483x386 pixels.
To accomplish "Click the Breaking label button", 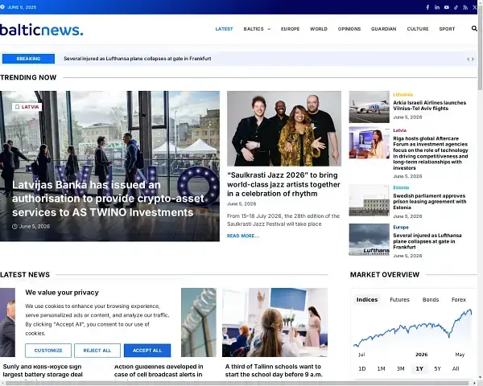I will point(28,59).
